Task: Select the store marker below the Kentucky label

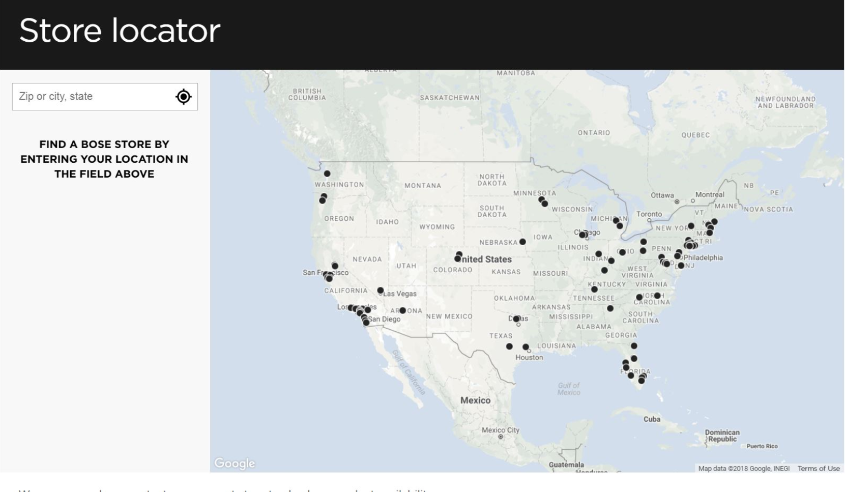Action: (594, 290)
